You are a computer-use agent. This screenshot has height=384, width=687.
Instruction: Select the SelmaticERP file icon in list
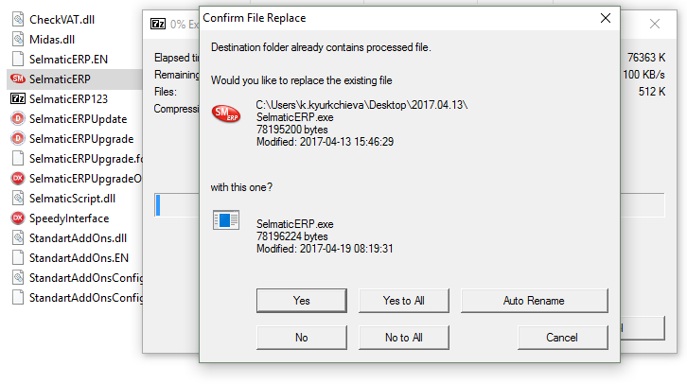18,79
